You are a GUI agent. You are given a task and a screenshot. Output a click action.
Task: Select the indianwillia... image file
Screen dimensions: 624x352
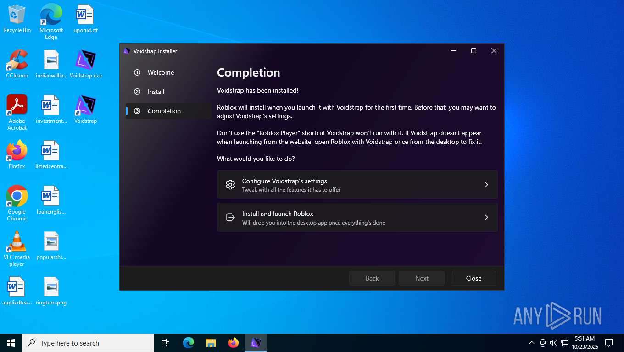click(51, 64)
